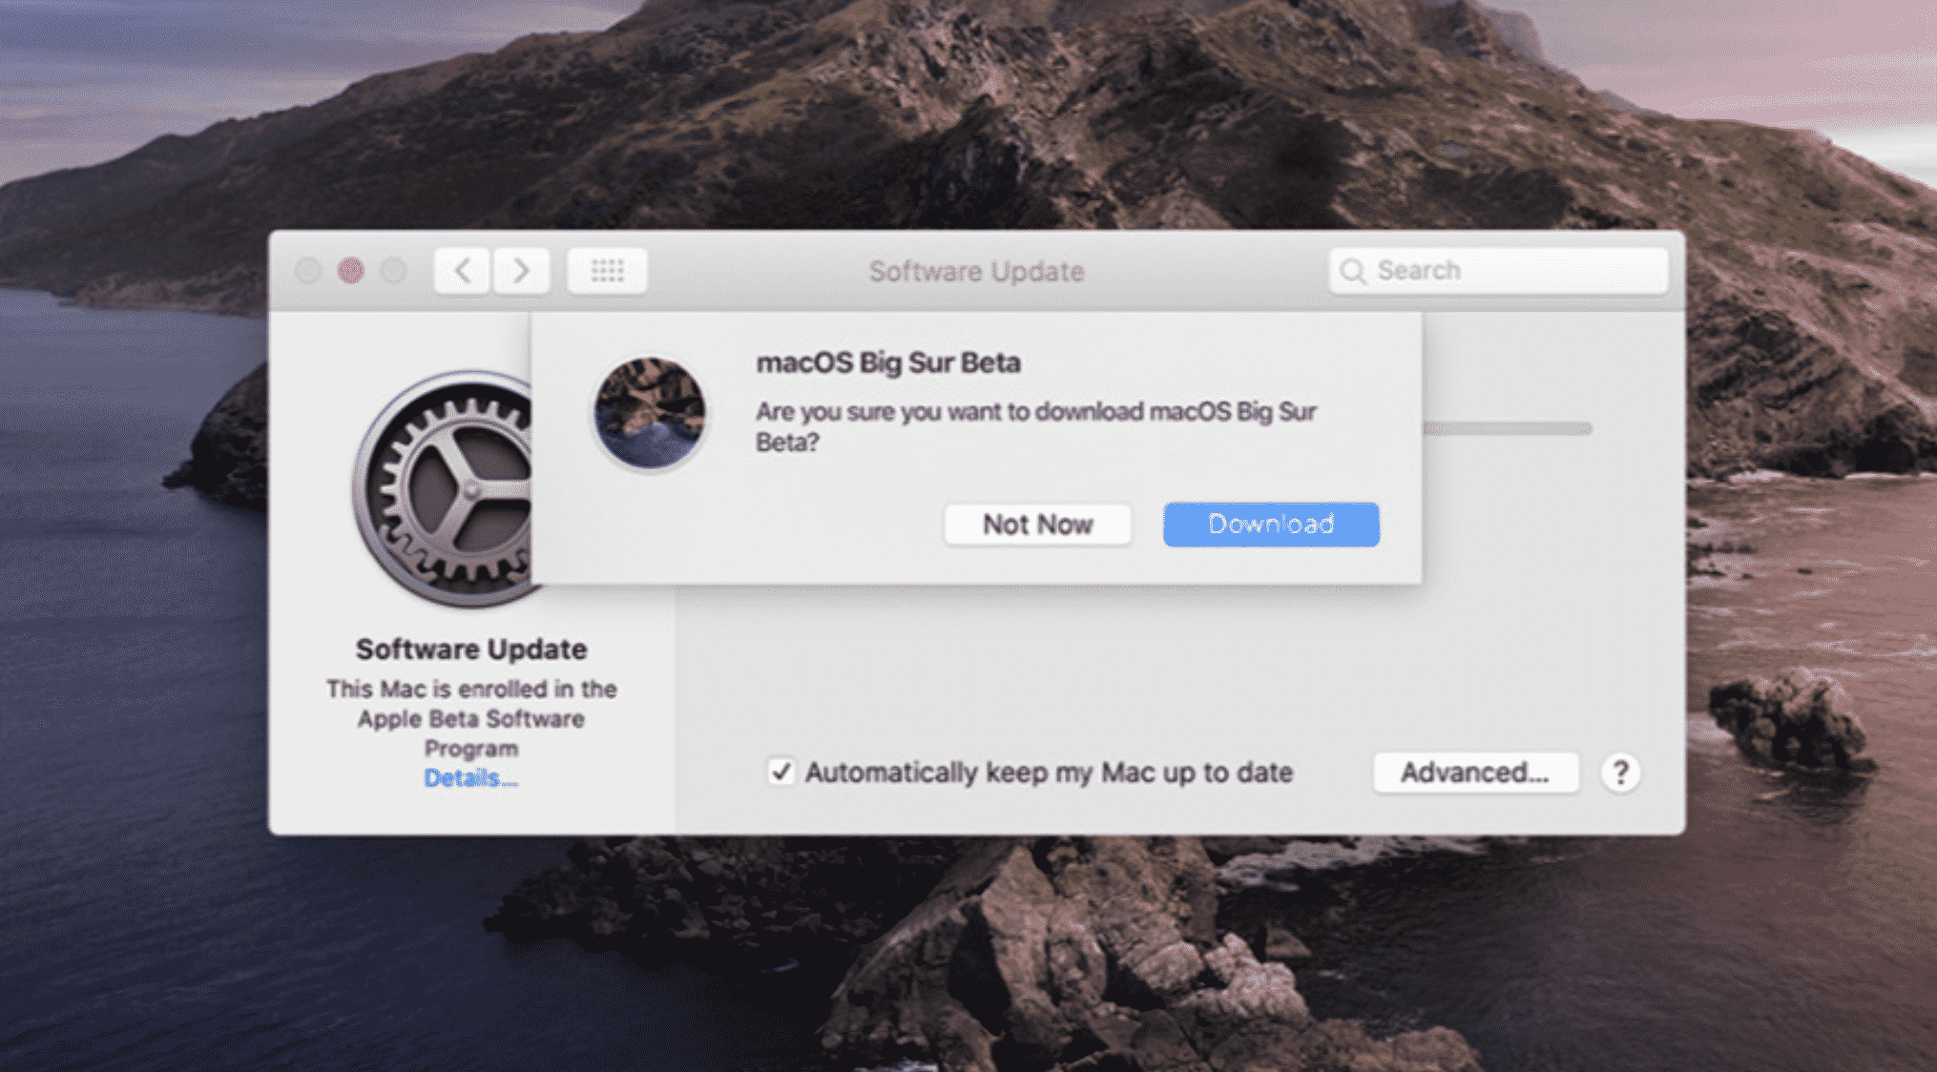Click the magnifier icon in the search box
The image size is (1937, 1072).
pos(1352,272)
